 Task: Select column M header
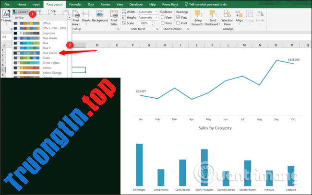[x=244, y=45]
